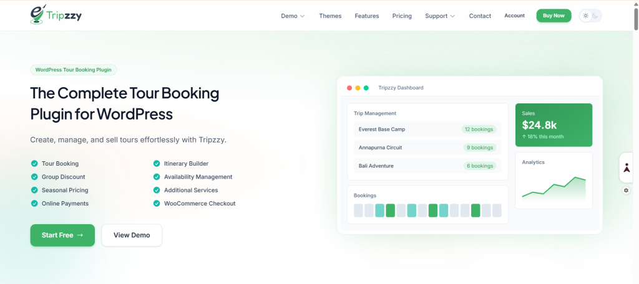Click check icon beside Online Payments

[x=34, y=204]
